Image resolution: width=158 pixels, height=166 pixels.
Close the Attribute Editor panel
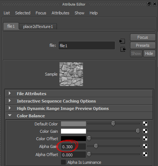[155, 4]
